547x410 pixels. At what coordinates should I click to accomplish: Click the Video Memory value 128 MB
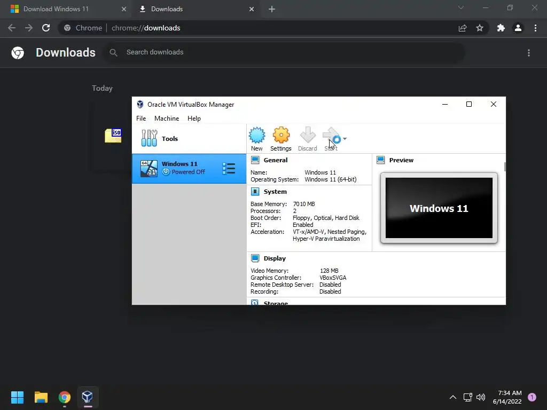point(329,271)
